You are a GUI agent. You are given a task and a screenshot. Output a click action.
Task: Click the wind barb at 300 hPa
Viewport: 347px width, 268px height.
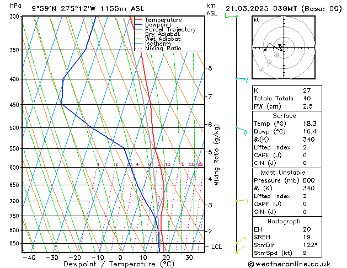coord(231,16)
